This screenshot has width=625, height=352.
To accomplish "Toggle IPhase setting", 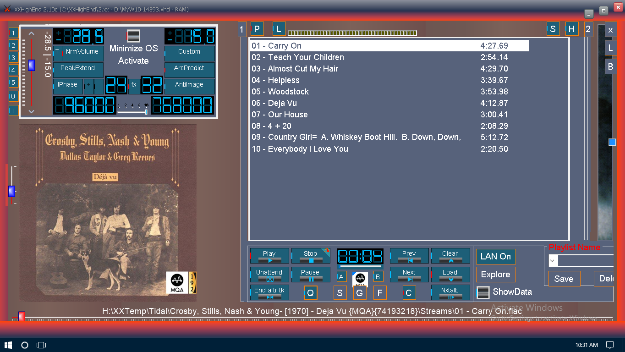I will [x=68, y=87].
